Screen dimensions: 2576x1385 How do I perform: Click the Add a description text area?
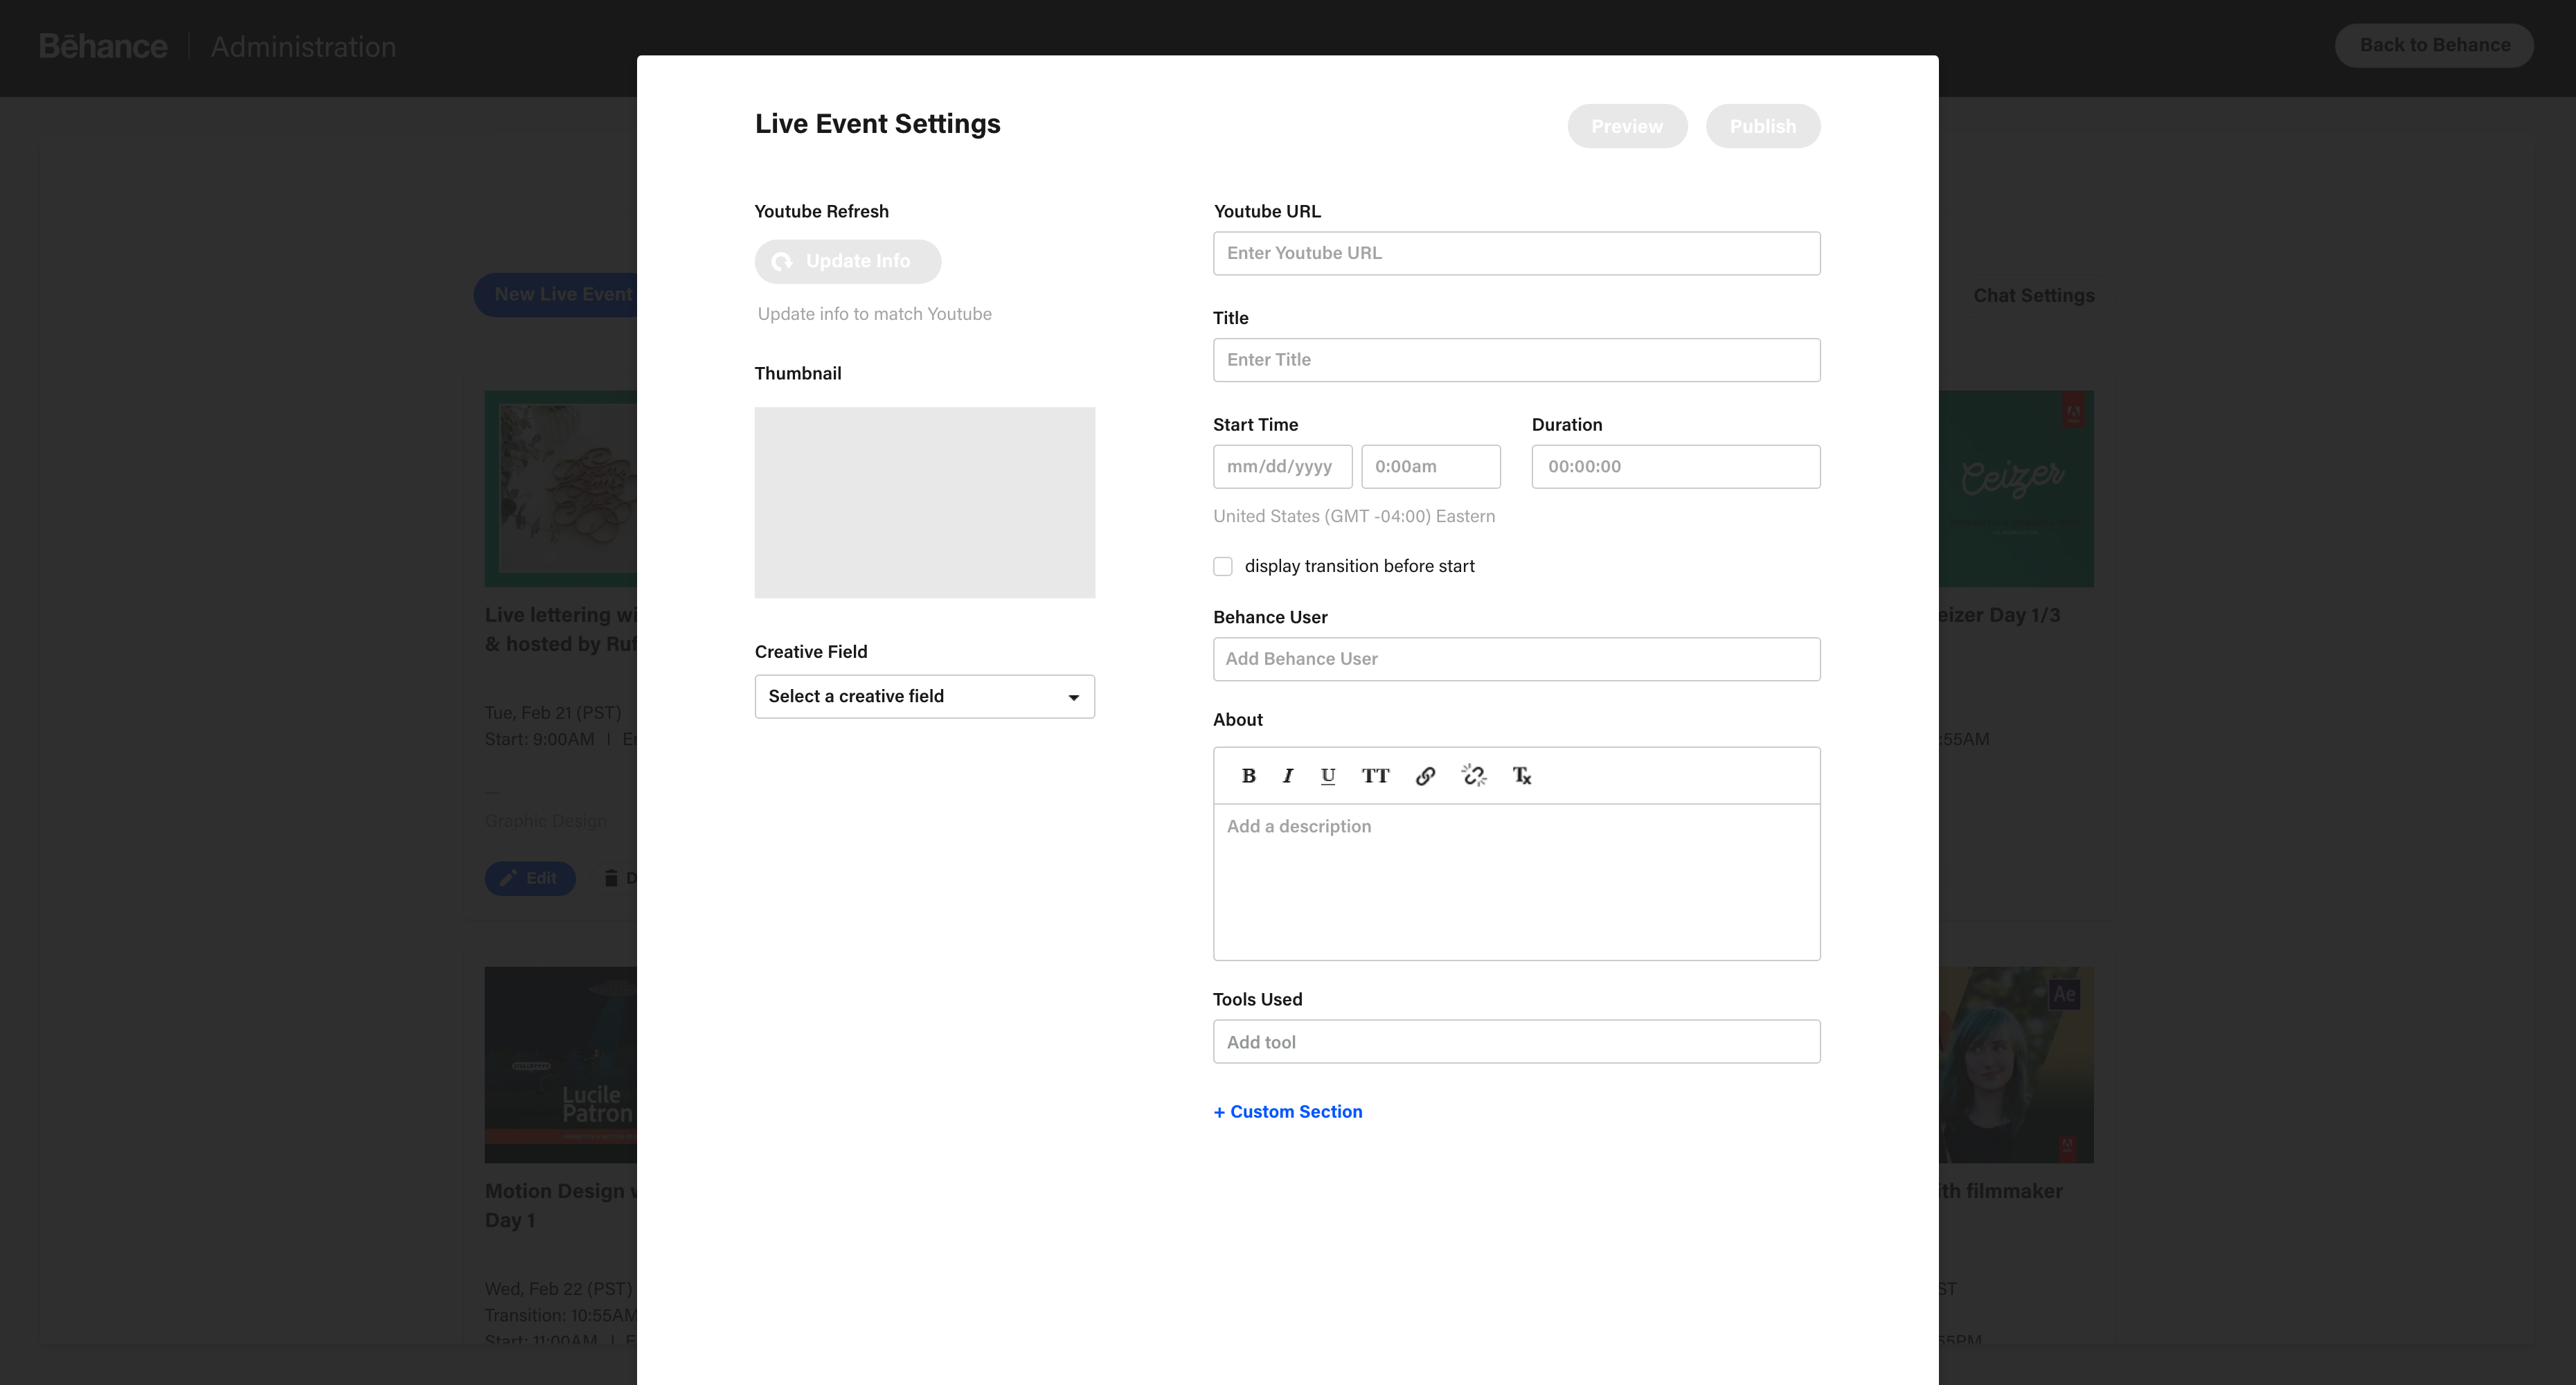[x=1517, y=882]
